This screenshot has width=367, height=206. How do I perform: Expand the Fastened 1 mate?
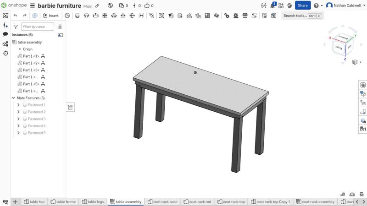(x=18, y=105)
